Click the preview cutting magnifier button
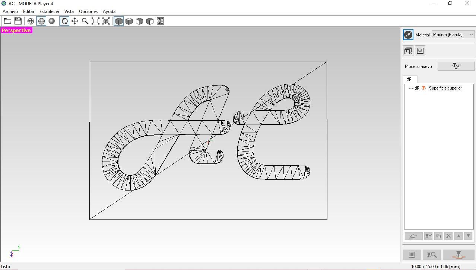 (432, 255)
